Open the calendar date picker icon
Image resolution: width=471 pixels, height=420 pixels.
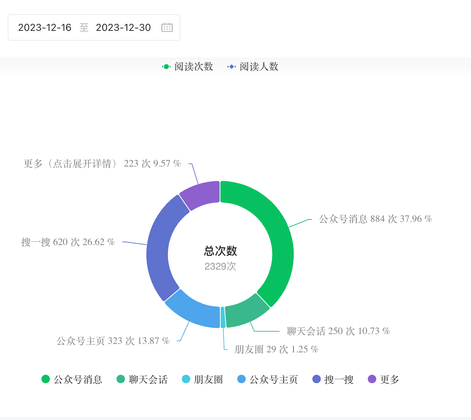pyautogui.click(x=167, y=27)
